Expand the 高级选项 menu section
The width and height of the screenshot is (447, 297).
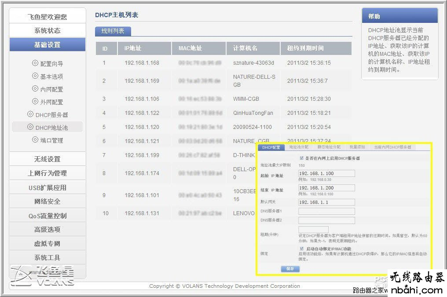[48, 229]
